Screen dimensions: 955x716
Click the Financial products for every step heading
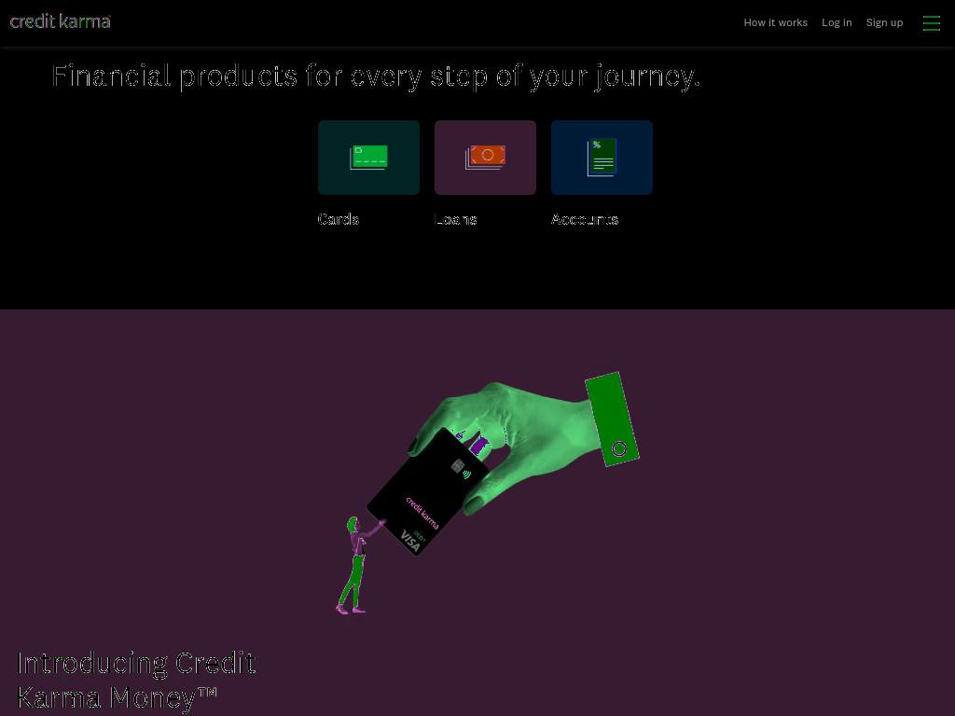click(377, 76)
